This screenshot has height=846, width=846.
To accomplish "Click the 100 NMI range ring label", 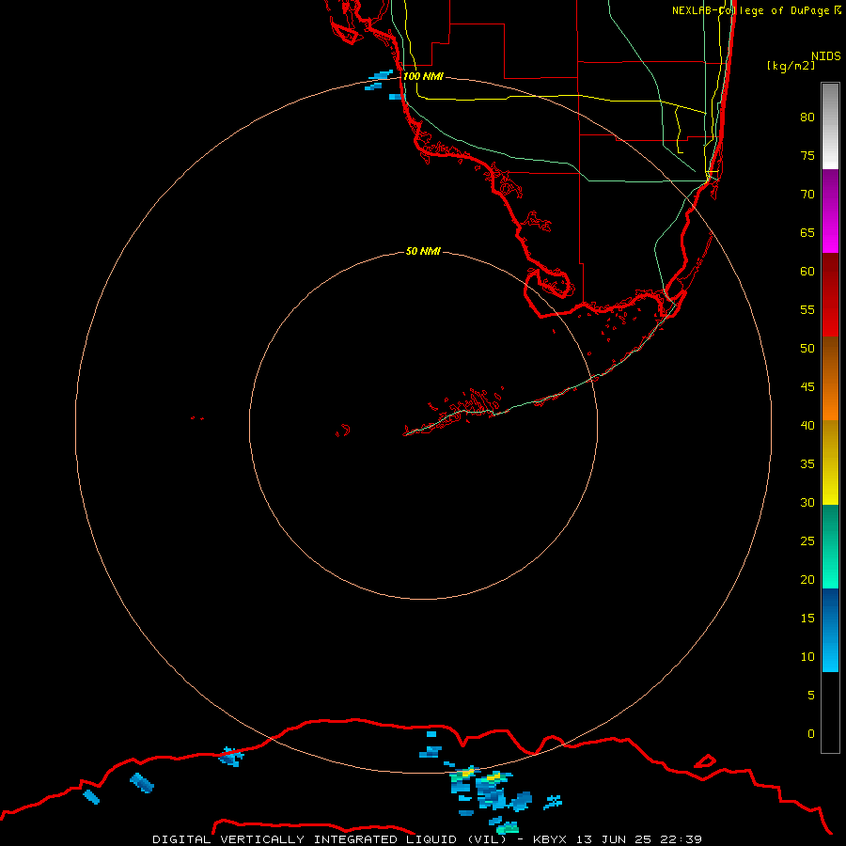I will [423, 76].
